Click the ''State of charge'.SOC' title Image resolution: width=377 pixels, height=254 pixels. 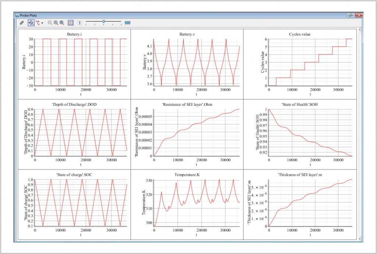click(74, 175)
